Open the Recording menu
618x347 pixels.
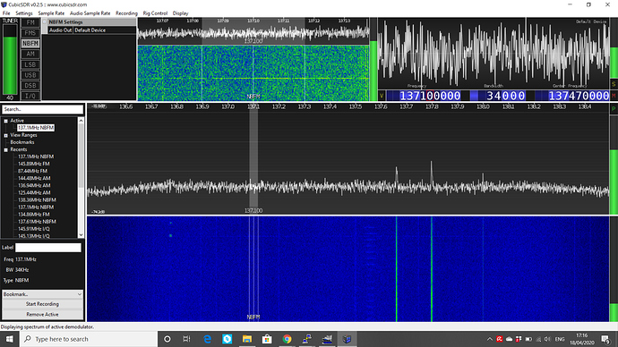point(126,13)
